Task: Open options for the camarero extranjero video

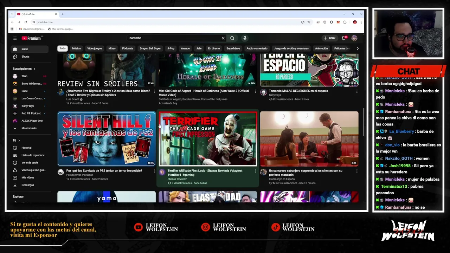Action: pyautogui.click(x=357, y=171)
